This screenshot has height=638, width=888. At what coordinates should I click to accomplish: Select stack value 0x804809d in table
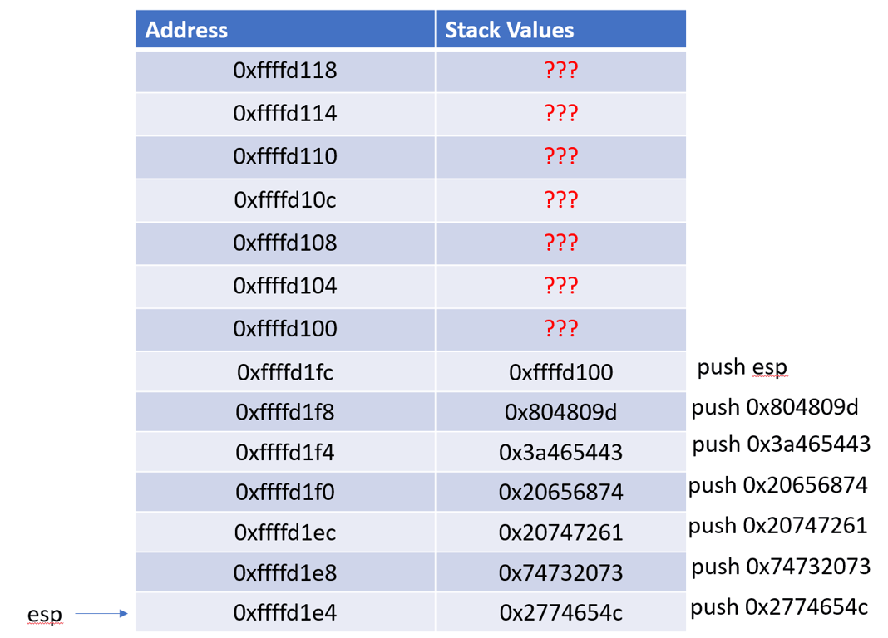(560, 412)
